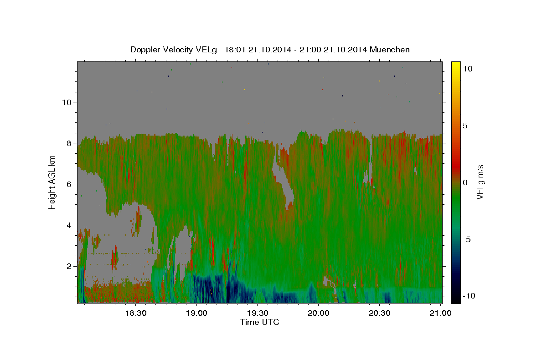Click the 20:00 time tick label
The image size is (547, 364).
[x=319, y=313]
